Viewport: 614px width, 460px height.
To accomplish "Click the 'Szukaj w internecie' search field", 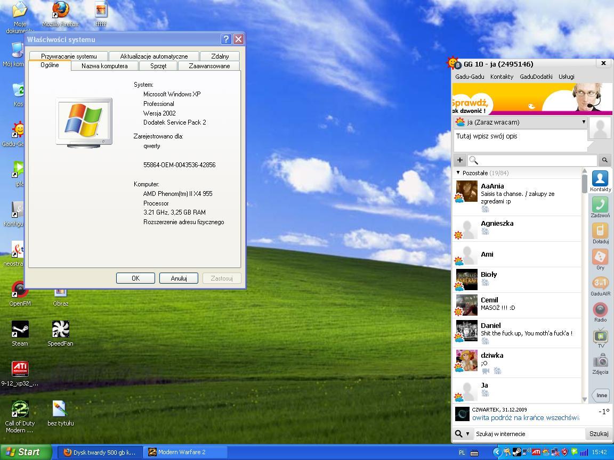I will [x=529, y=434].
